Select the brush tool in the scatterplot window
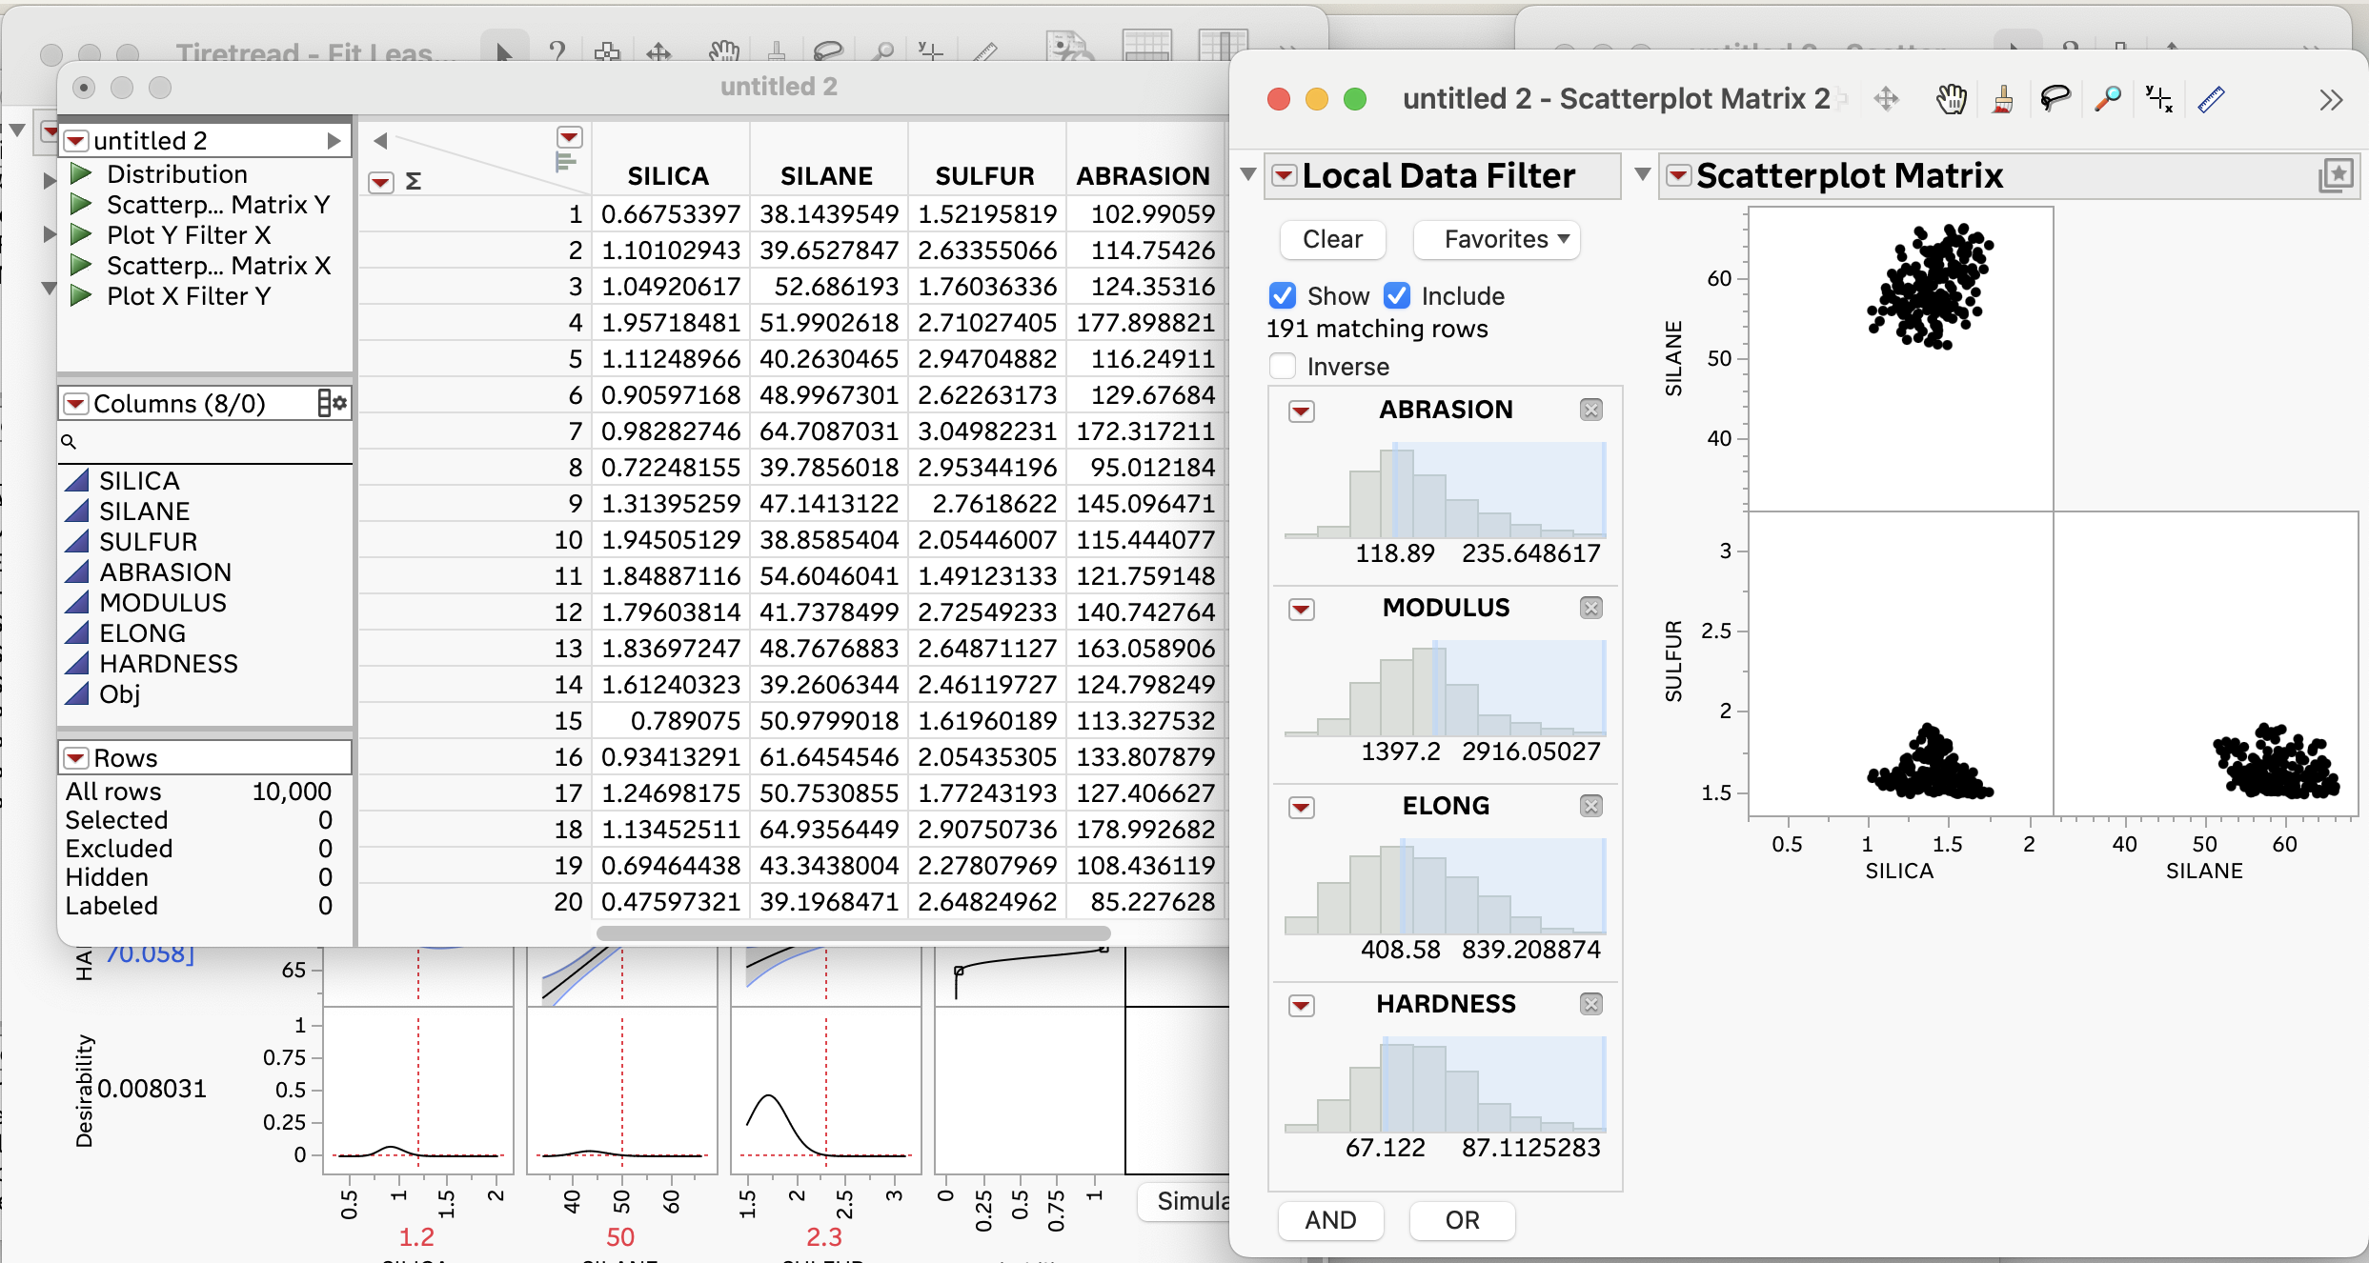 pos(2003,98)
